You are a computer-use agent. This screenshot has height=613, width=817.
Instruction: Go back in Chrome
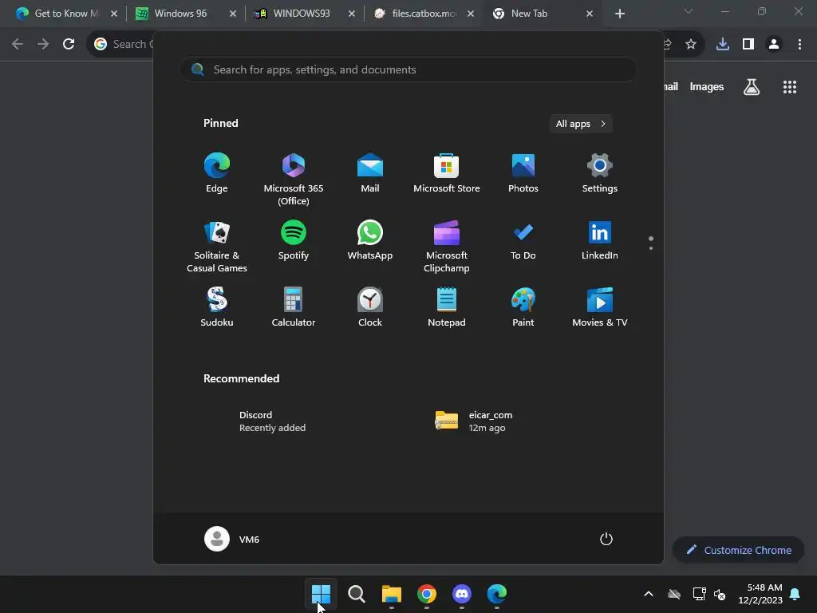[18, 44]
